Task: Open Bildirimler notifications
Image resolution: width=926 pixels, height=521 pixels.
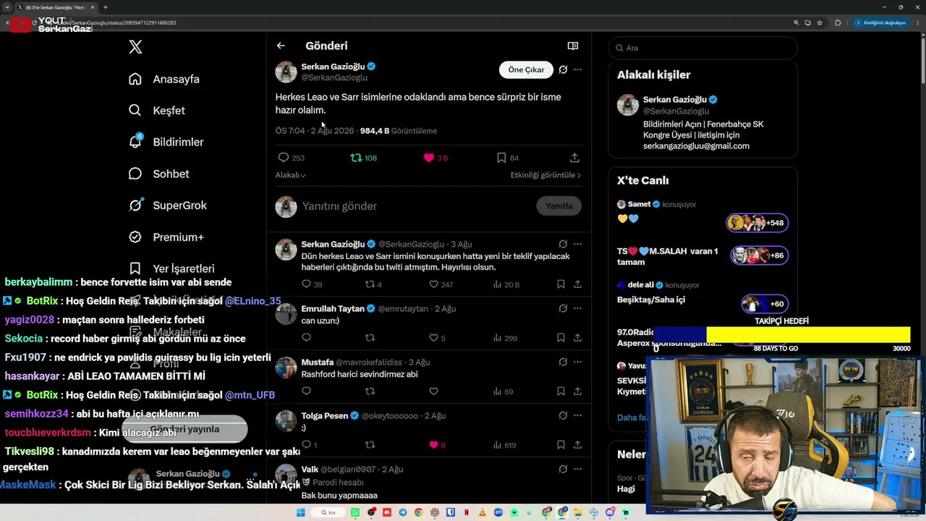Action: click(166, 142)
